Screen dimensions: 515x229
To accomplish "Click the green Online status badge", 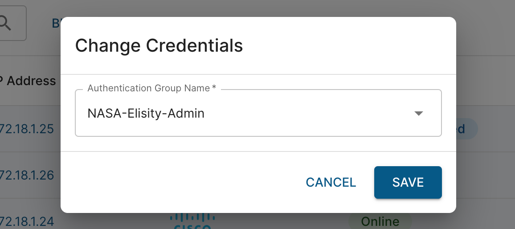I will pos(380,221).
